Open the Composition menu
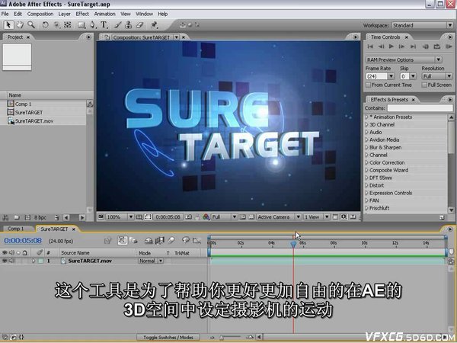Screen dimensions: 457x343 40,14
